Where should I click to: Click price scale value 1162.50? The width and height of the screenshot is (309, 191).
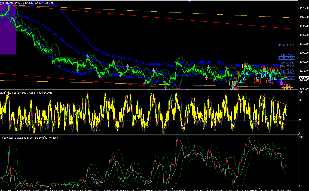click(304, 17)
